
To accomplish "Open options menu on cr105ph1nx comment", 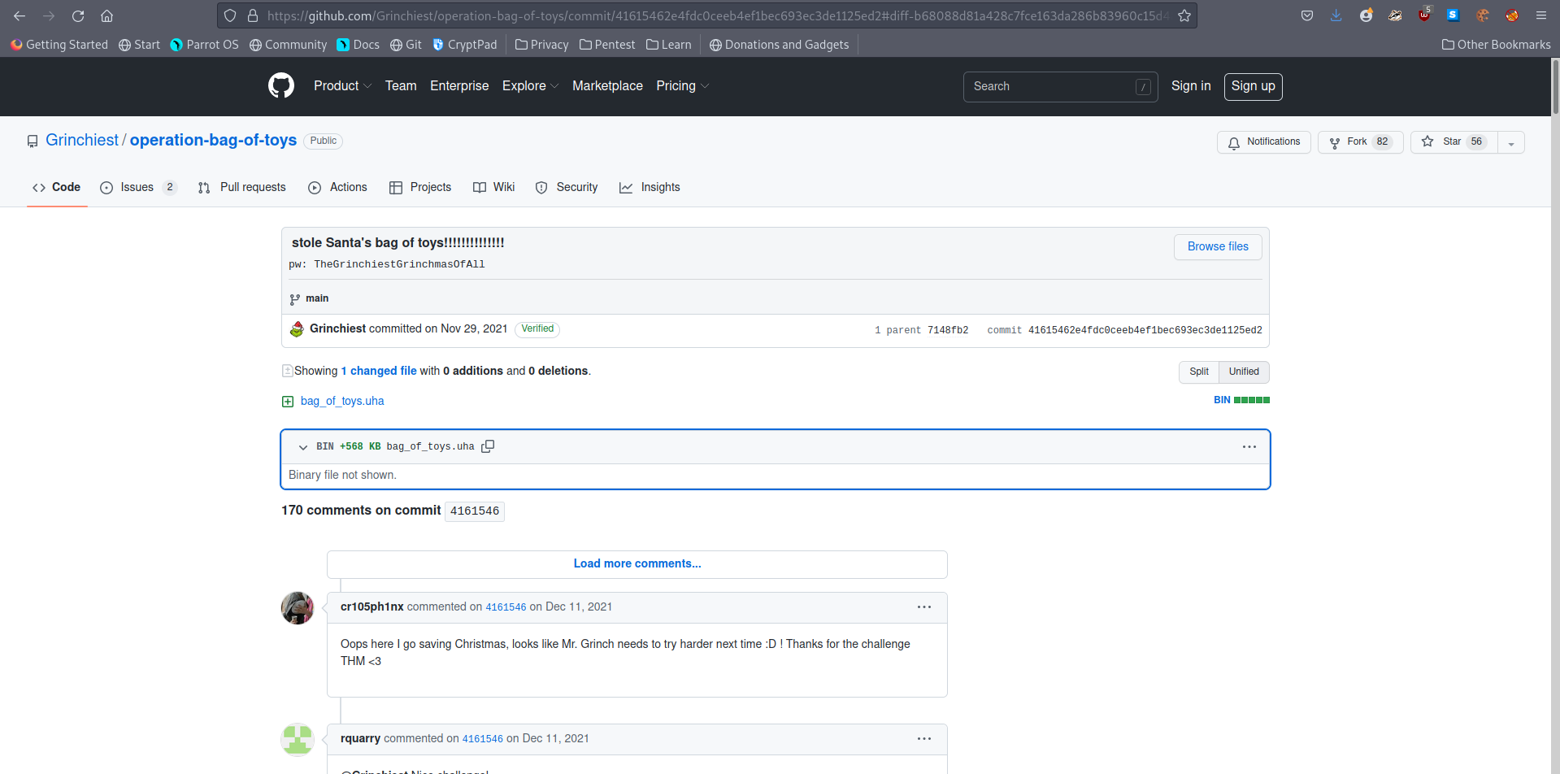I will tap(924, 607).
